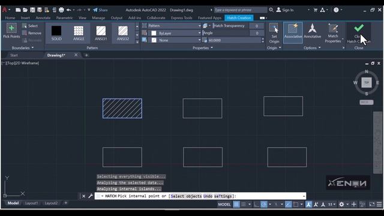Open the workspace switching gear icon
Screen dimensions: 384x216
click(341, 204)
